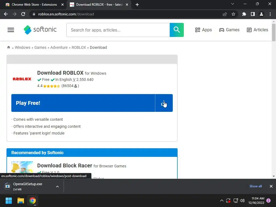Click the search for apps input field
The image size is (276, 207).
click(118, 30)
